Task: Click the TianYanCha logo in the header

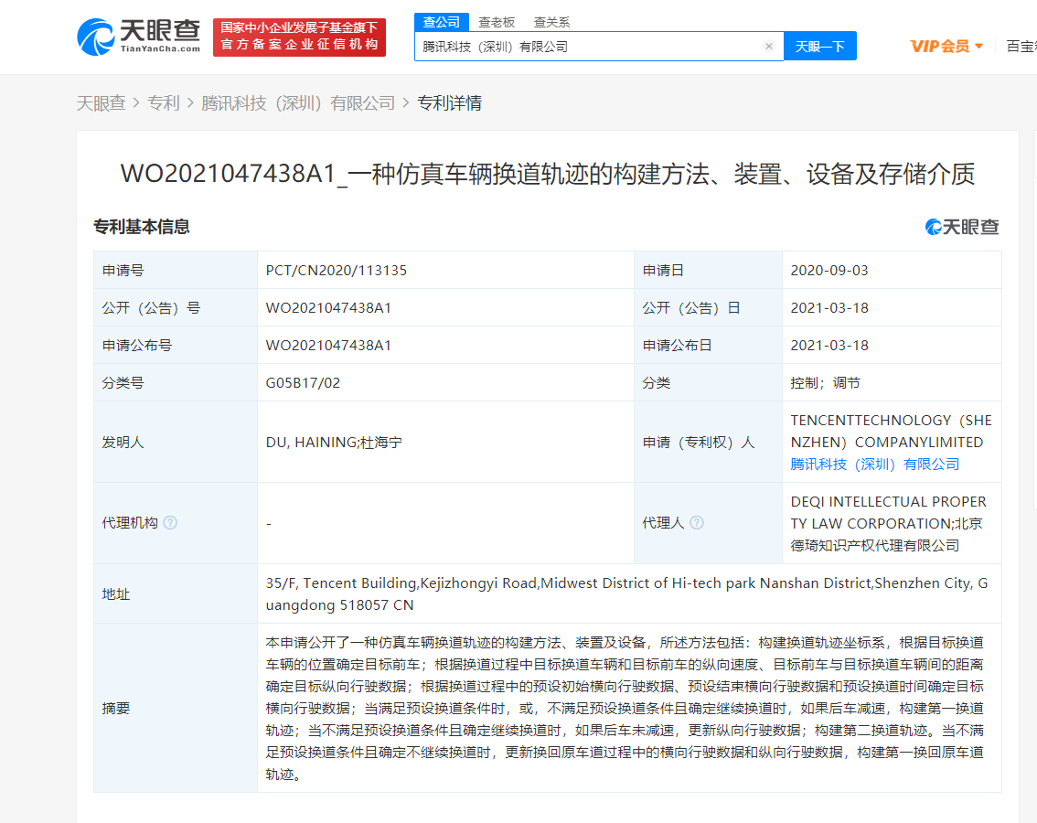Action: pos(138,37)
